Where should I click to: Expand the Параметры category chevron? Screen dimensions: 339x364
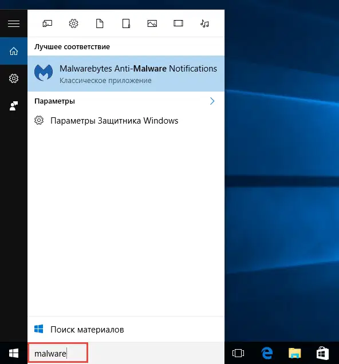212,101
